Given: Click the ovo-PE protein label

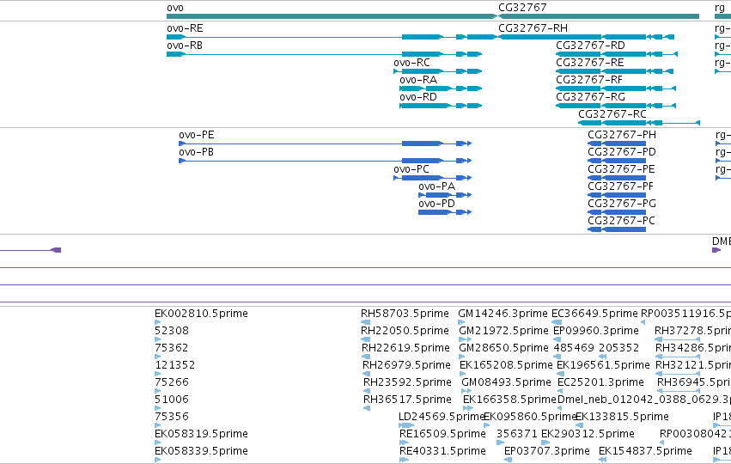Looking at the screenshot, I should 197,135.
